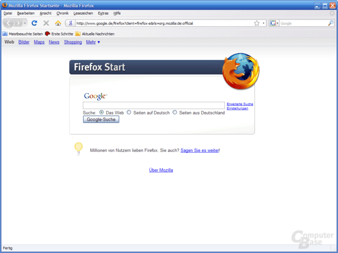The width and height of the screenshot is (338, 253).
Task: Click the main Google search text field
Action: [x=154, y=105]
